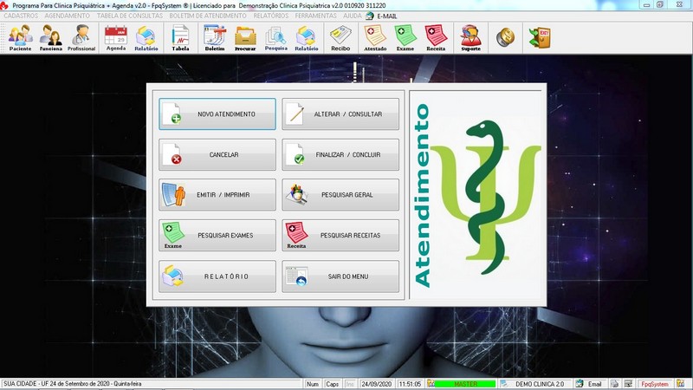Open the Relatório icon next to Agenda
The width and height of the screenshot is (693, 390).
146,37
